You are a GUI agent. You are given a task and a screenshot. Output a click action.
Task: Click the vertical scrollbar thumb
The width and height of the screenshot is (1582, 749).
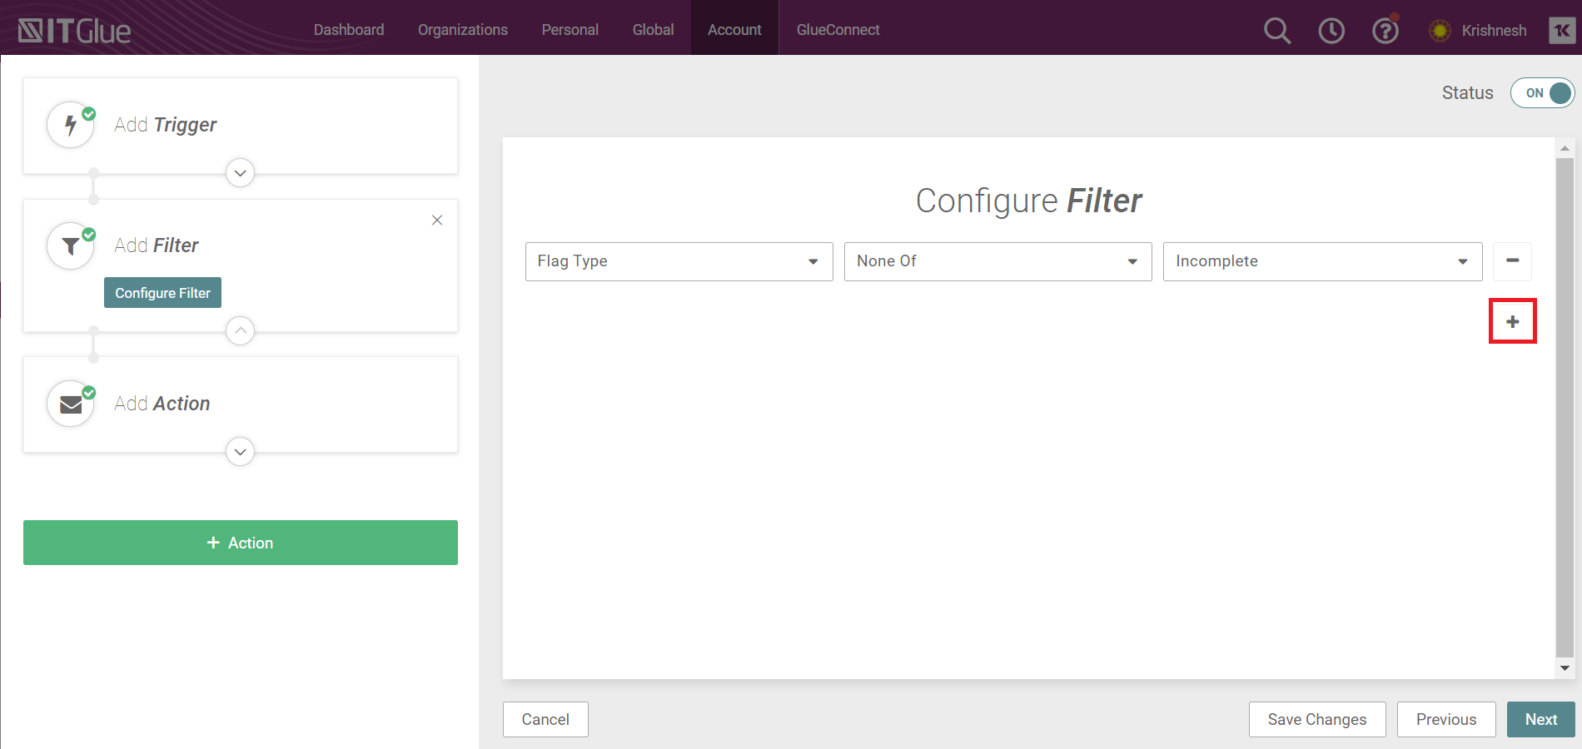click(1565, 408)
